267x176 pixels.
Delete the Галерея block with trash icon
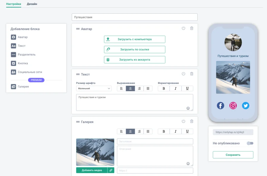[x=192, y=121]
